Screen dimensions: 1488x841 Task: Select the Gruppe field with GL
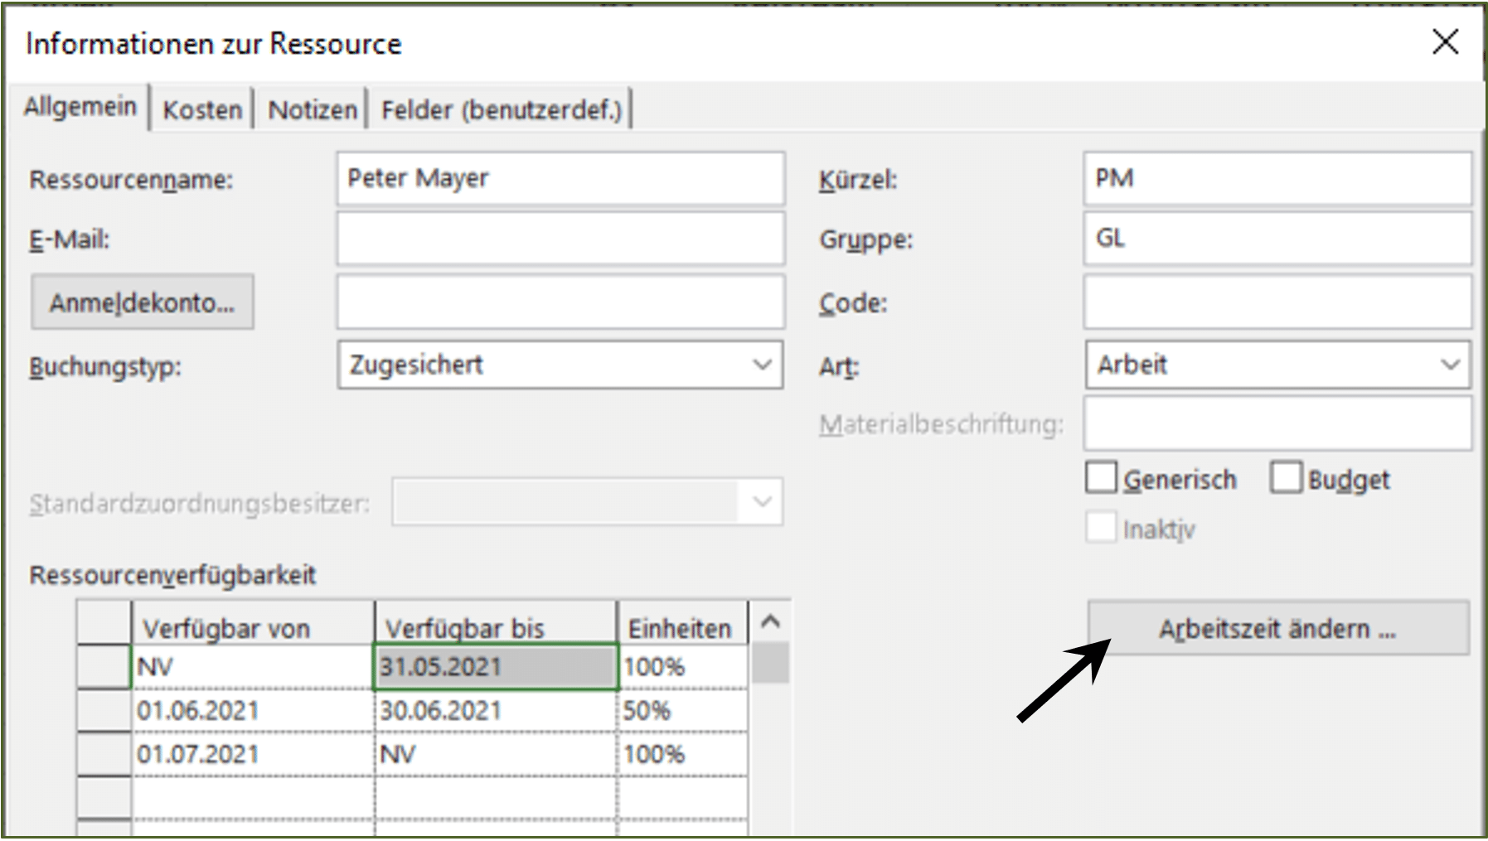[x=1277, y=239]
